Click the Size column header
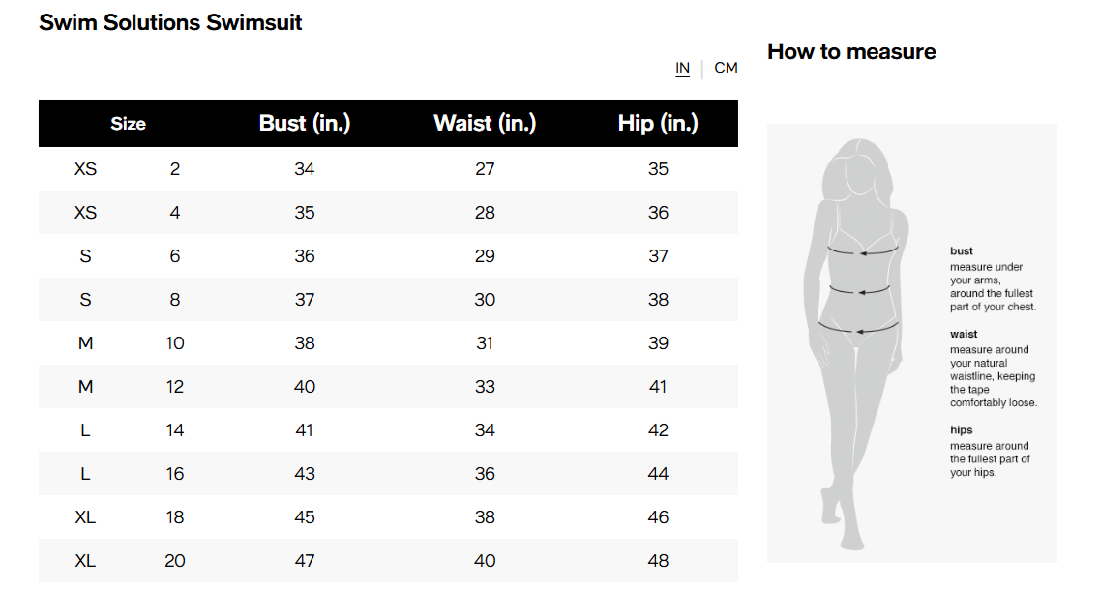The height and width of the screenshot is (589, 1100). pos(128,124)
